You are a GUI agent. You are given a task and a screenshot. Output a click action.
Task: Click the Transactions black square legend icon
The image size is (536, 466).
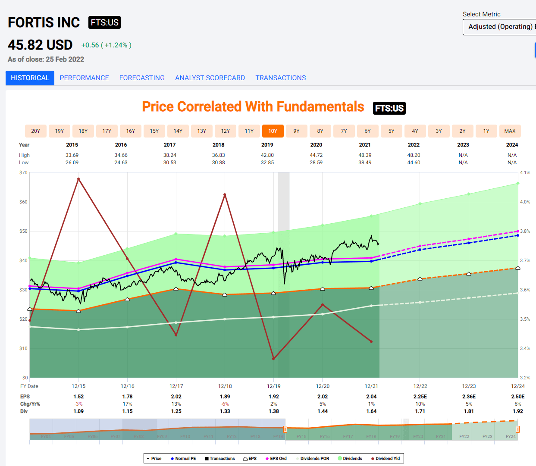pyautogui.click(x=207, y=458)
